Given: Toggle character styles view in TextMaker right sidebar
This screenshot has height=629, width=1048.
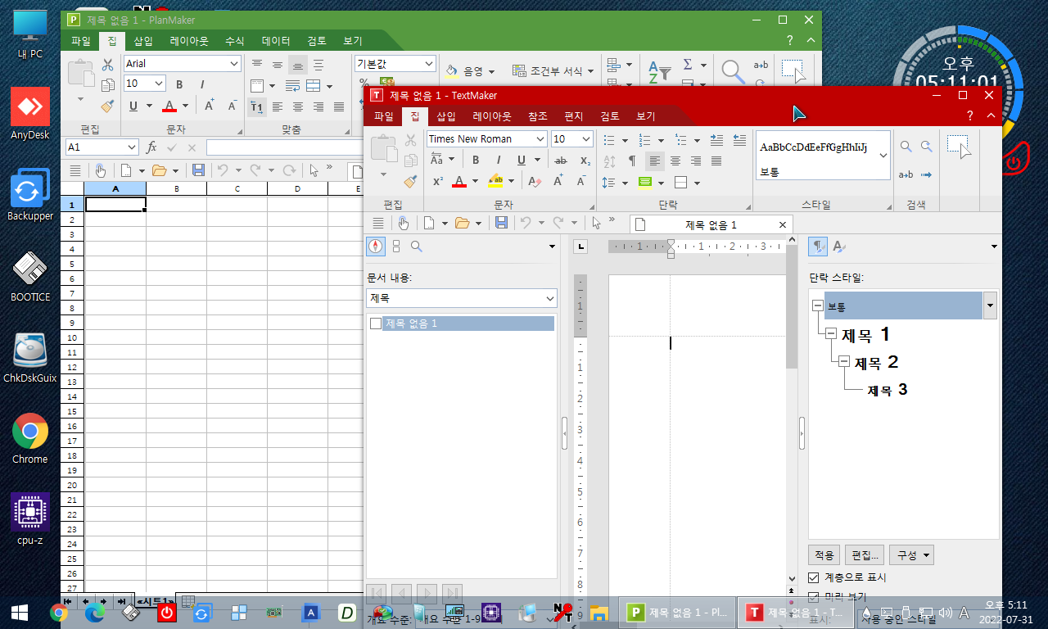Looking at the screenshot, I should [838, 246].
